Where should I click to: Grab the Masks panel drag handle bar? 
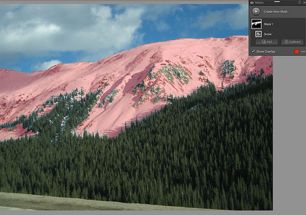(277, 2)
